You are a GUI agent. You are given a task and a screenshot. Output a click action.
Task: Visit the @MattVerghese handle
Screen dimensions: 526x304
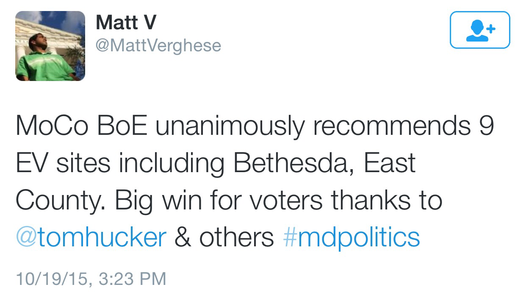158,45
